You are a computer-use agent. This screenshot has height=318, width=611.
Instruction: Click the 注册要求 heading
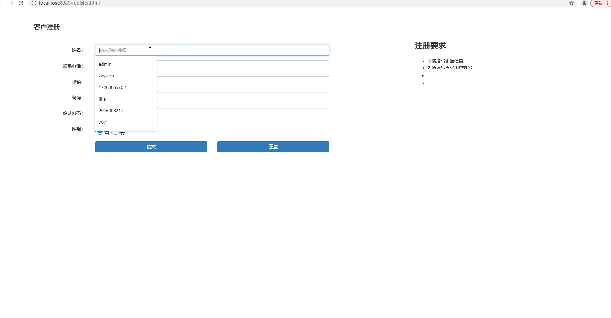[x=430, y=46]
